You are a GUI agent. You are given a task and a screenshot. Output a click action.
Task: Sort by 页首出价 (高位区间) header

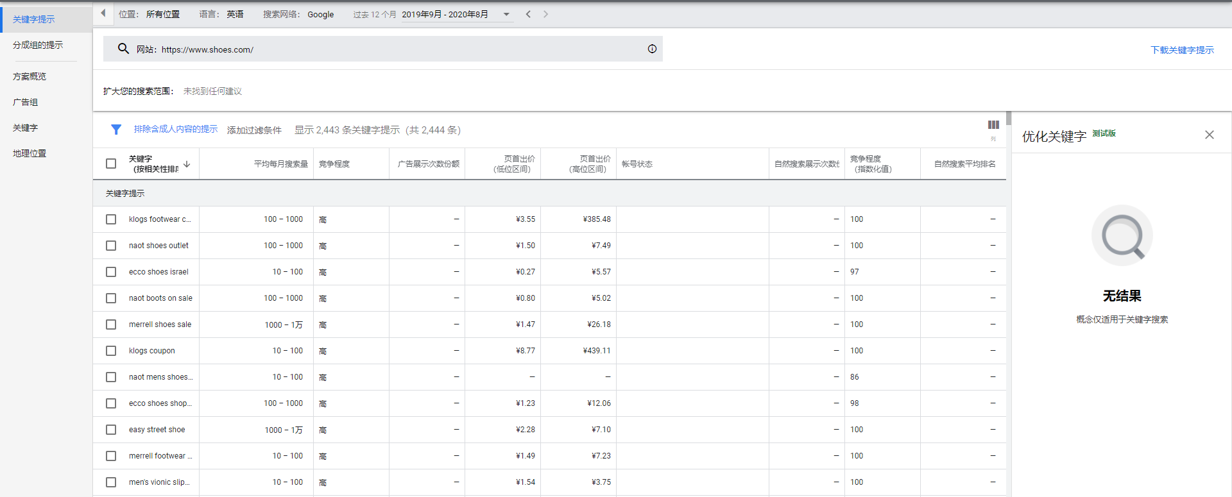point(590,164)
